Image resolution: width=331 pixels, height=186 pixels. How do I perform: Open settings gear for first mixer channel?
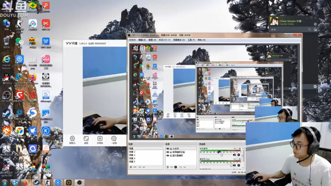[239, 155]
